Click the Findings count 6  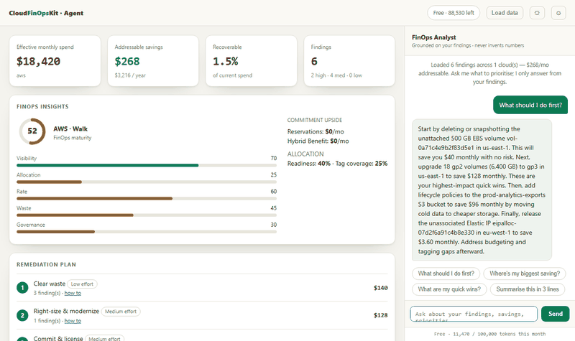click(314, 62)
